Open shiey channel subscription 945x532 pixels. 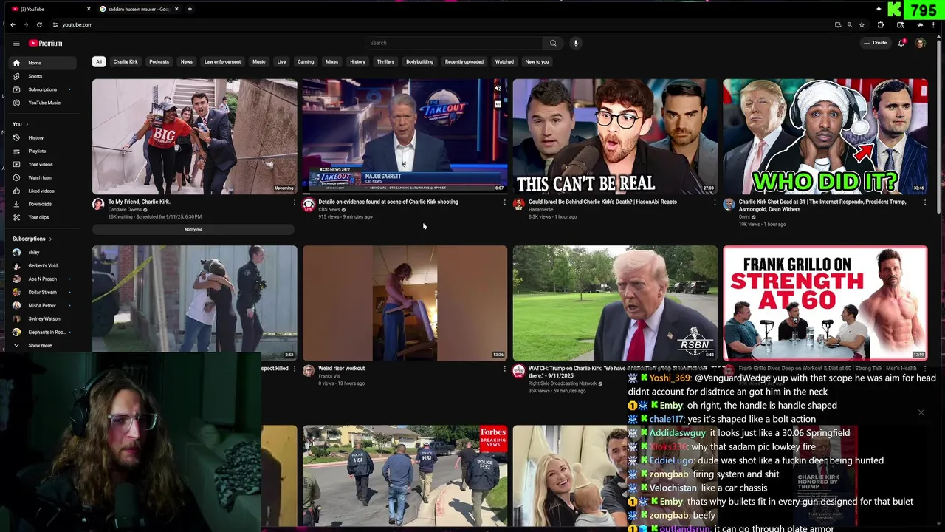click(43, 253)
